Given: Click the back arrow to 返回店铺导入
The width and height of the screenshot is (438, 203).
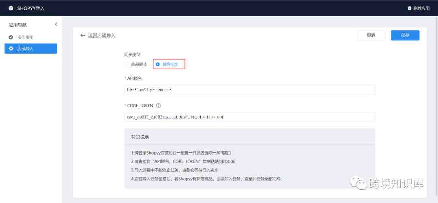Looking at the screenshot, I should (82, 35).
